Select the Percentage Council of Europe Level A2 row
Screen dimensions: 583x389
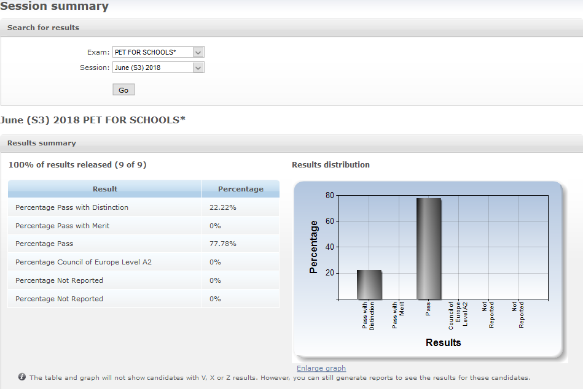point(144,262)
